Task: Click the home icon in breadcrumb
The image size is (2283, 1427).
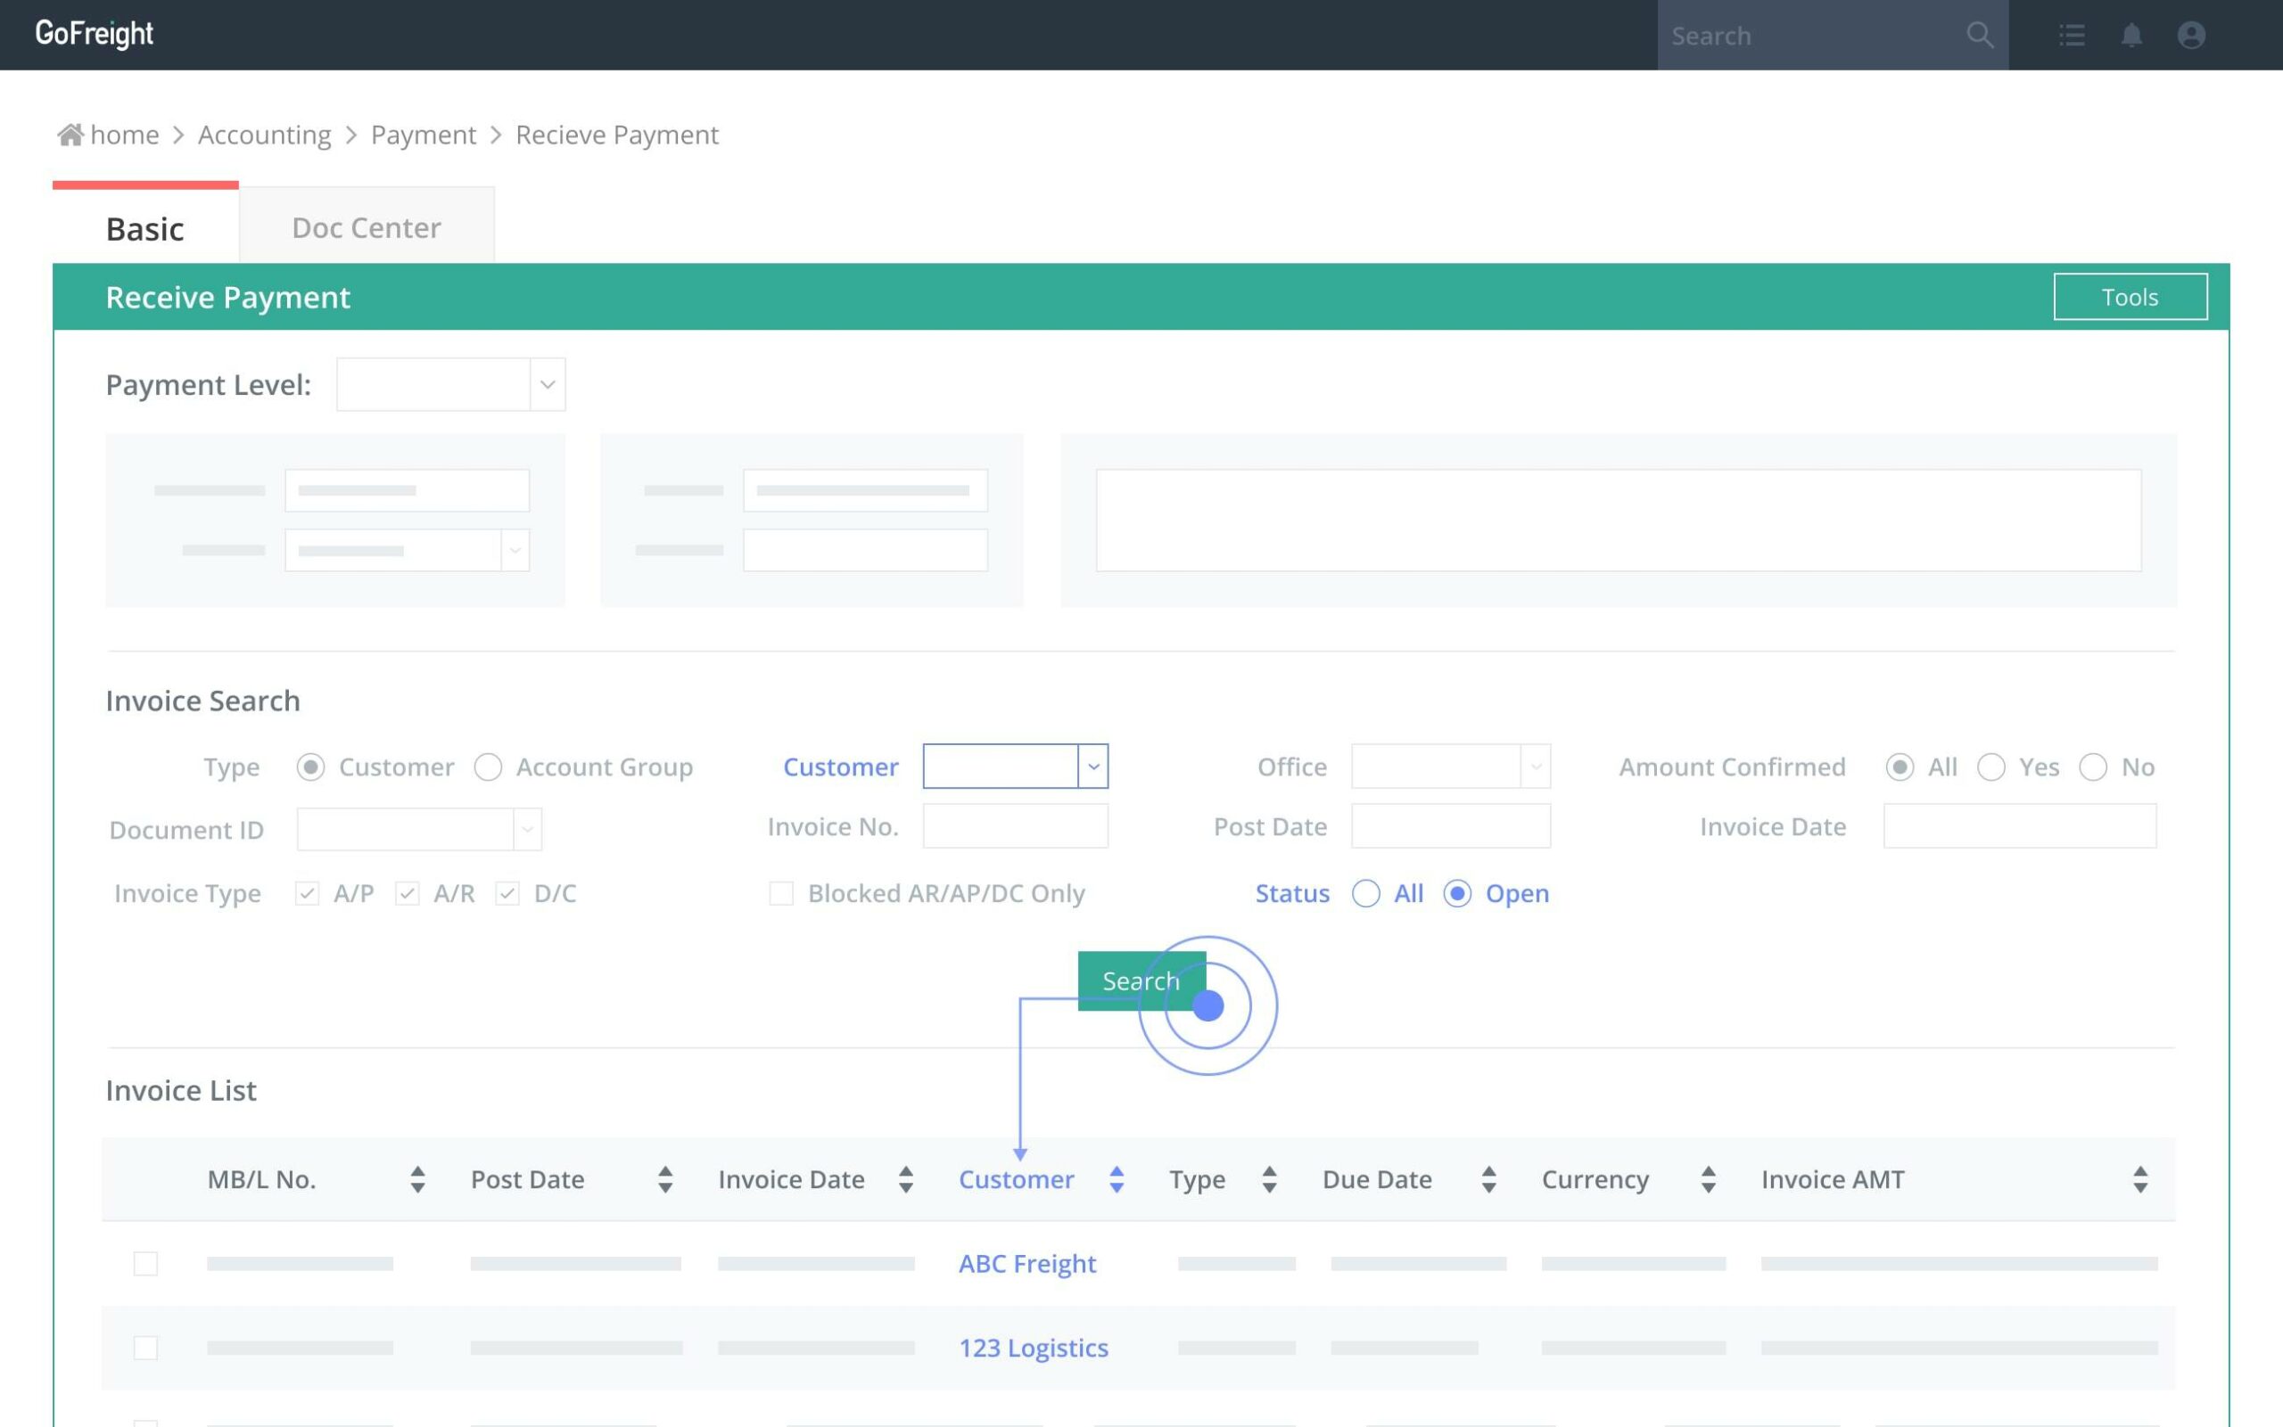Action: 70,135
